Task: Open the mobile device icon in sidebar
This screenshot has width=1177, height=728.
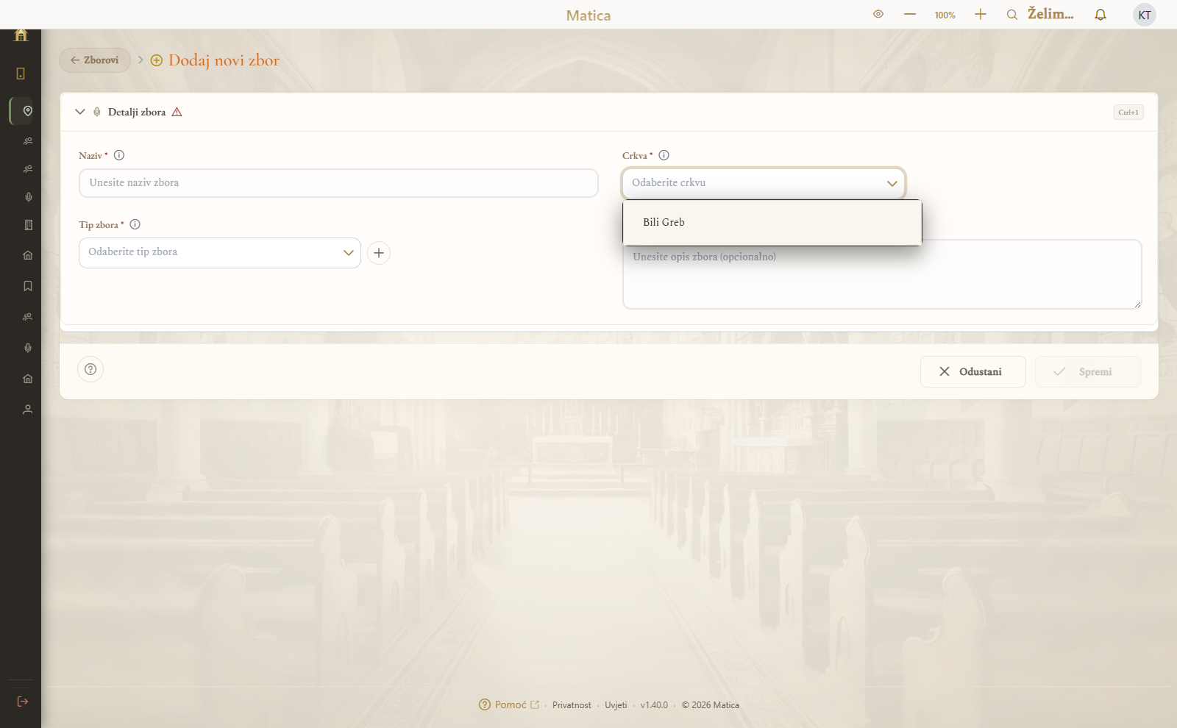Action: (21, 74)
